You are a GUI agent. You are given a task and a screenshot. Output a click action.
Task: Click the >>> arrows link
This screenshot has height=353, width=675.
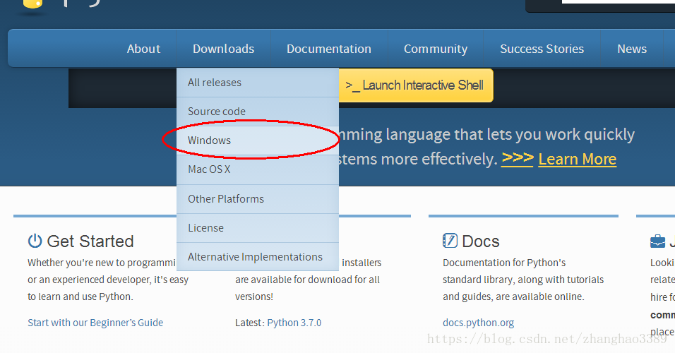pyautogui.click(x=518, y=158)
